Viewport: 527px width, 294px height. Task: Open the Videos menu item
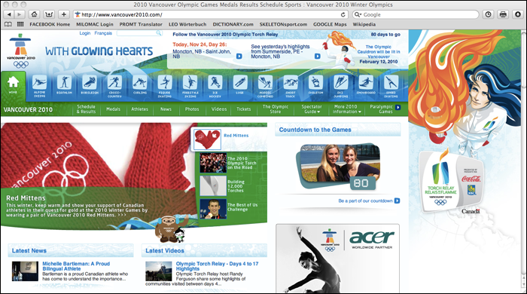coord(219,109)
